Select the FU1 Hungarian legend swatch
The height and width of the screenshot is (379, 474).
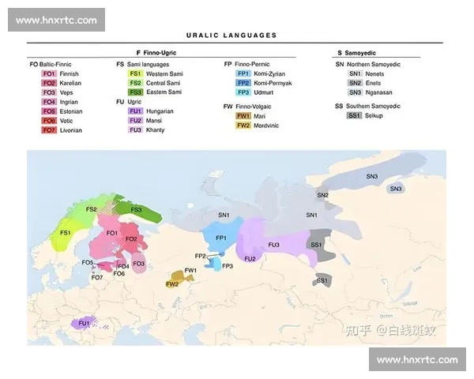tap(135, 111)
